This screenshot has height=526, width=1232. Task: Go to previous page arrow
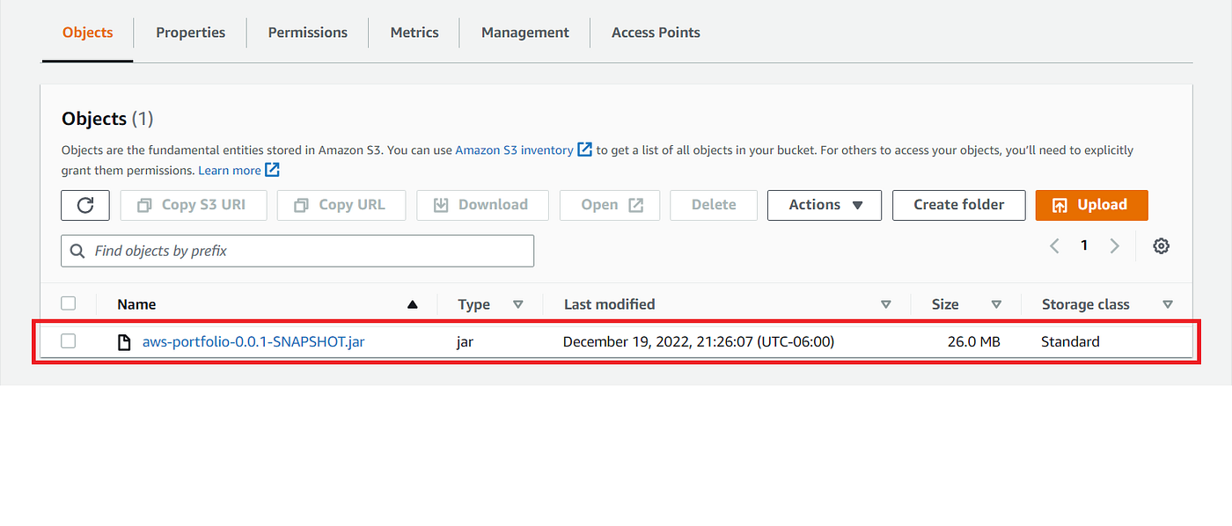pos(1054,246)
